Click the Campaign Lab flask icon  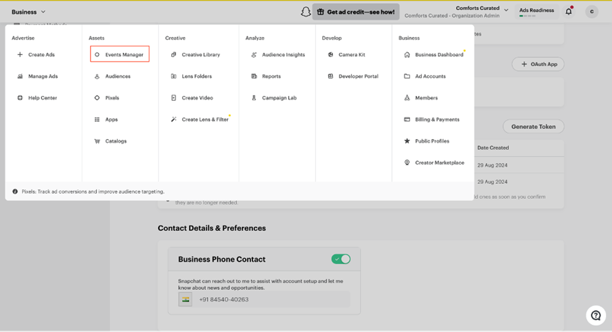point(254,98)
